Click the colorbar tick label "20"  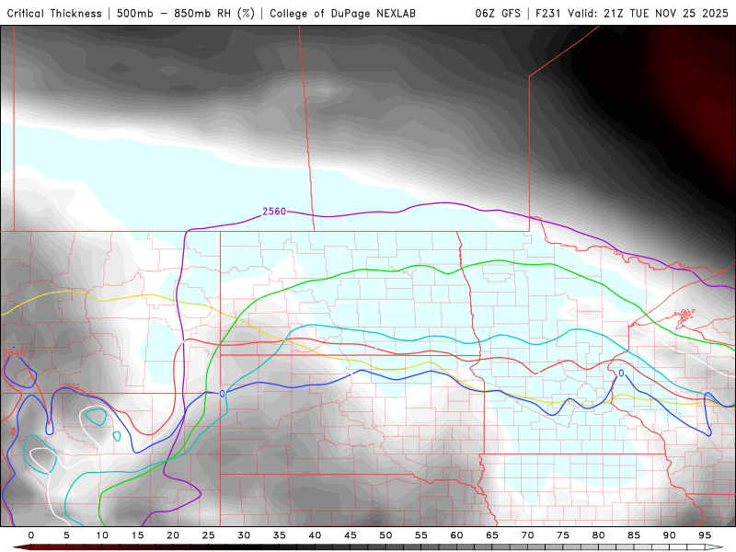point(173,535)
